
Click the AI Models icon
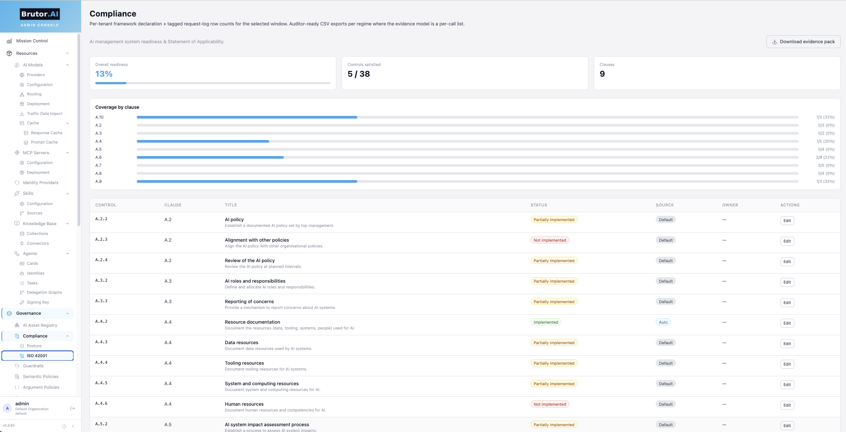coord(17,65)
